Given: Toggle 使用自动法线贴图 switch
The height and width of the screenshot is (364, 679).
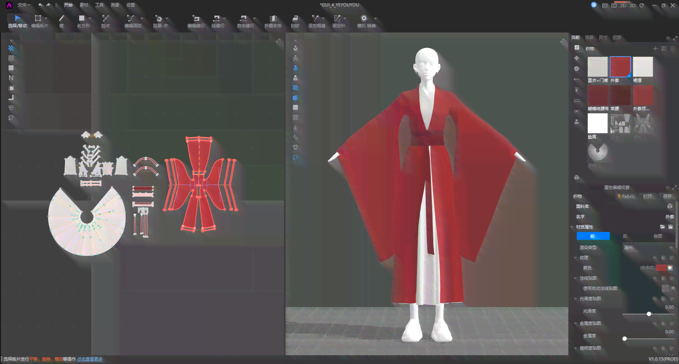Looking at the screenshot, I should pos(666,288).
